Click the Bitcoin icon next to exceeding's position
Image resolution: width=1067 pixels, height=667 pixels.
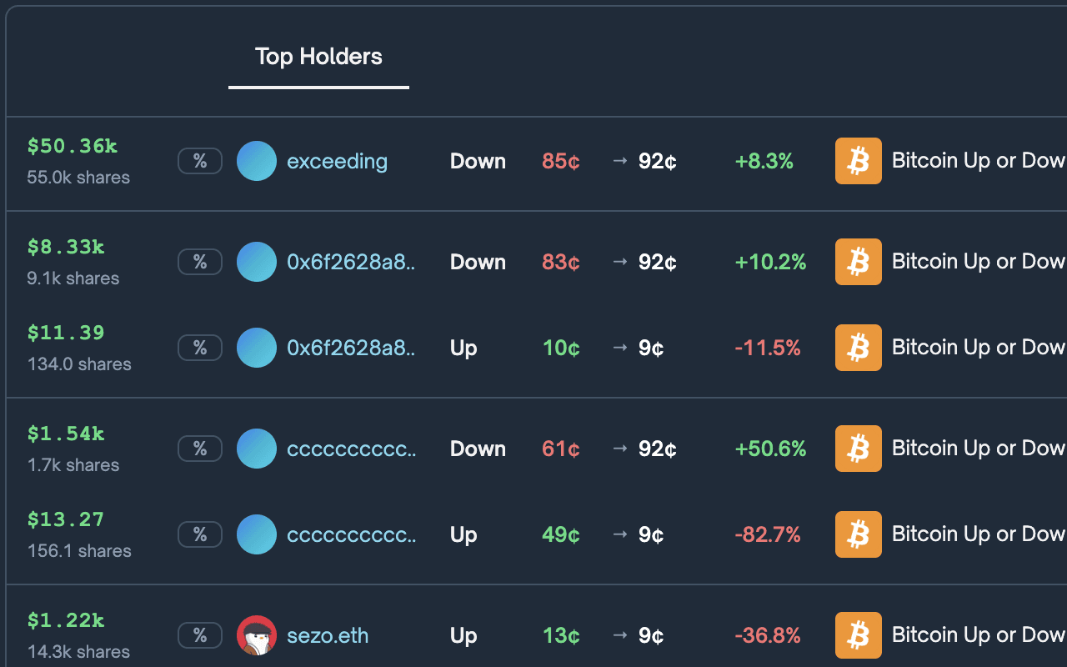click(858, 161)
